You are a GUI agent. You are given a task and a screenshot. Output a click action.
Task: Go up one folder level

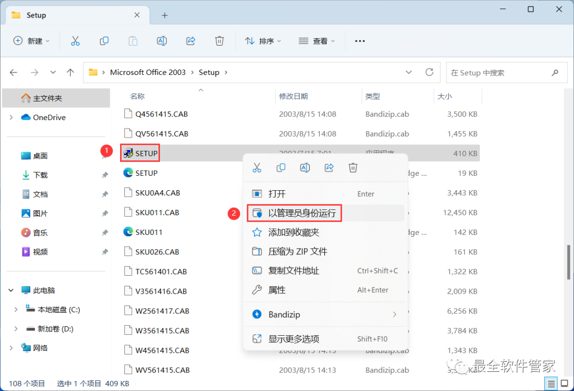[70, 72]
